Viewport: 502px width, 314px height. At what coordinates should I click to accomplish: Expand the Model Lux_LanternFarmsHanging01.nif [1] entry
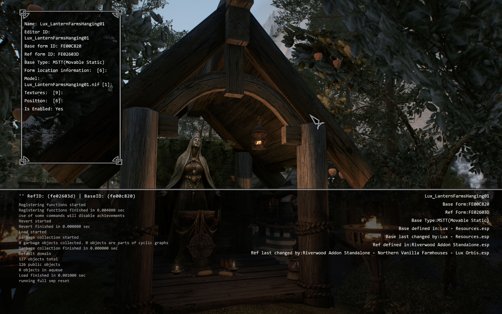click(68, 81)
